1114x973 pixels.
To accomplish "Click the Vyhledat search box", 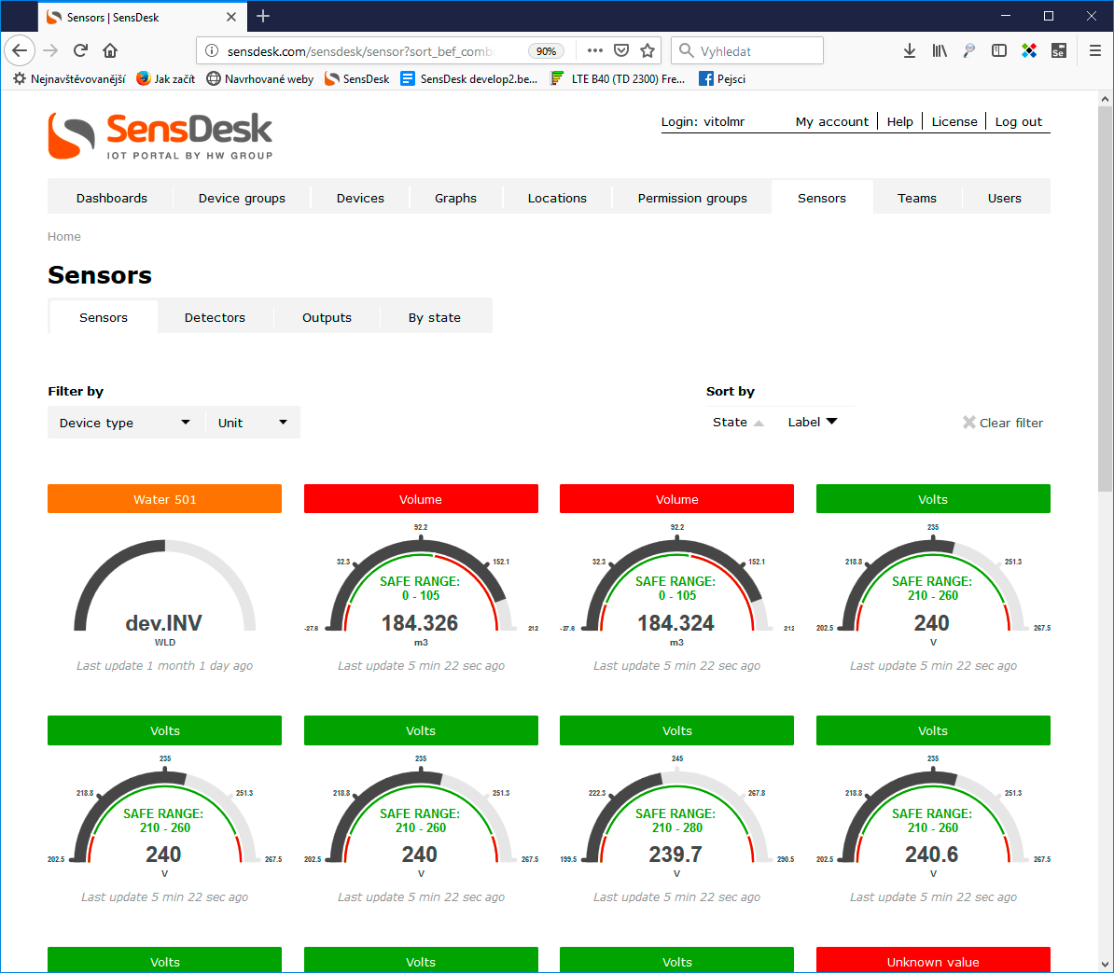I will click(x=747, y=50).
